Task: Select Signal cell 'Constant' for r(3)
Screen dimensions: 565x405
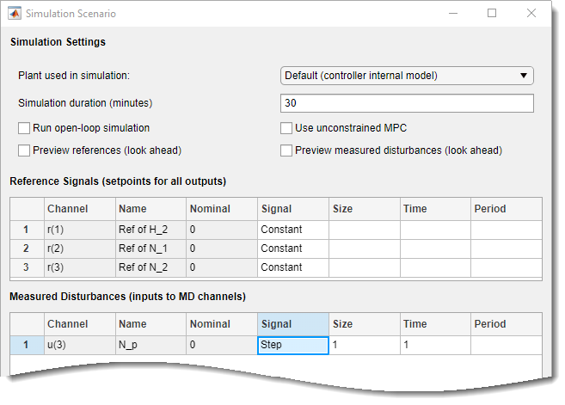Action: (293, 267)
